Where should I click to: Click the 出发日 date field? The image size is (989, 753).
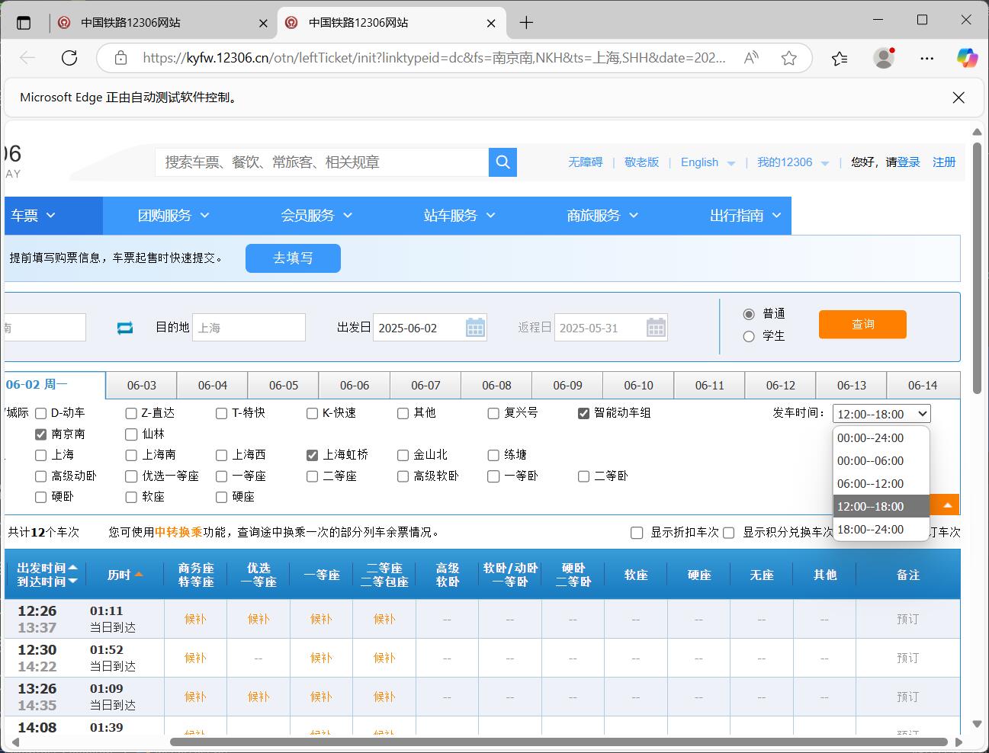click(429, 328)
